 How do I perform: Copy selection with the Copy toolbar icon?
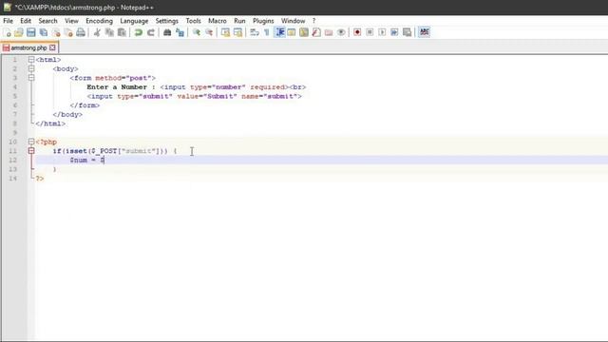coord(109,32)
